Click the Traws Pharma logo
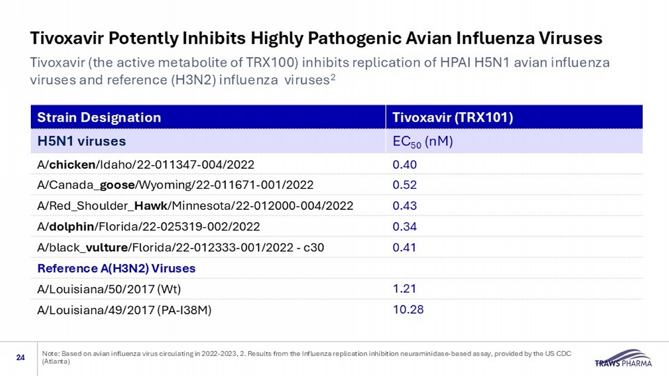The height and width of the screenshot is (376, 669). 623,358
